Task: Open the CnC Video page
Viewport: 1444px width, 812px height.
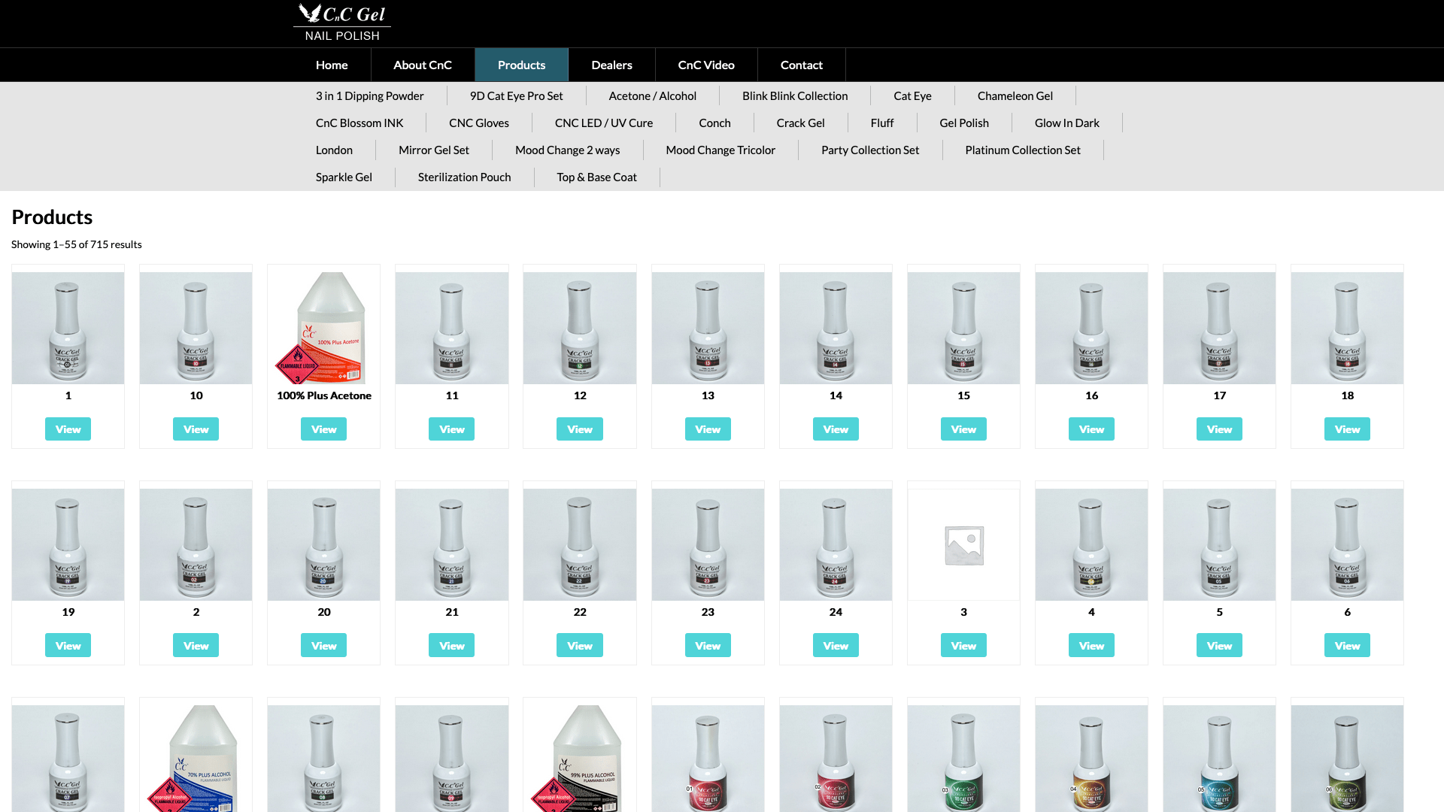Action: 706,65
